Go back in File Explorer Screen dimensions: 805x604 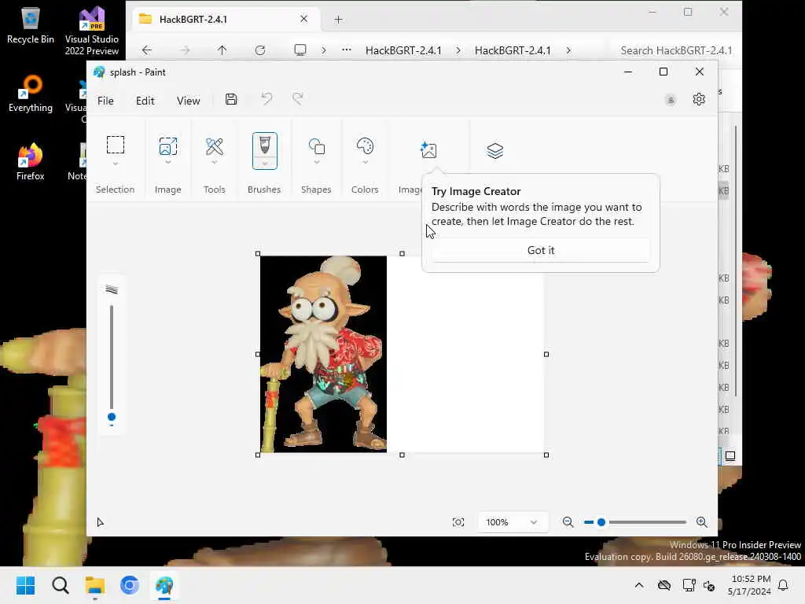[147, 50]
